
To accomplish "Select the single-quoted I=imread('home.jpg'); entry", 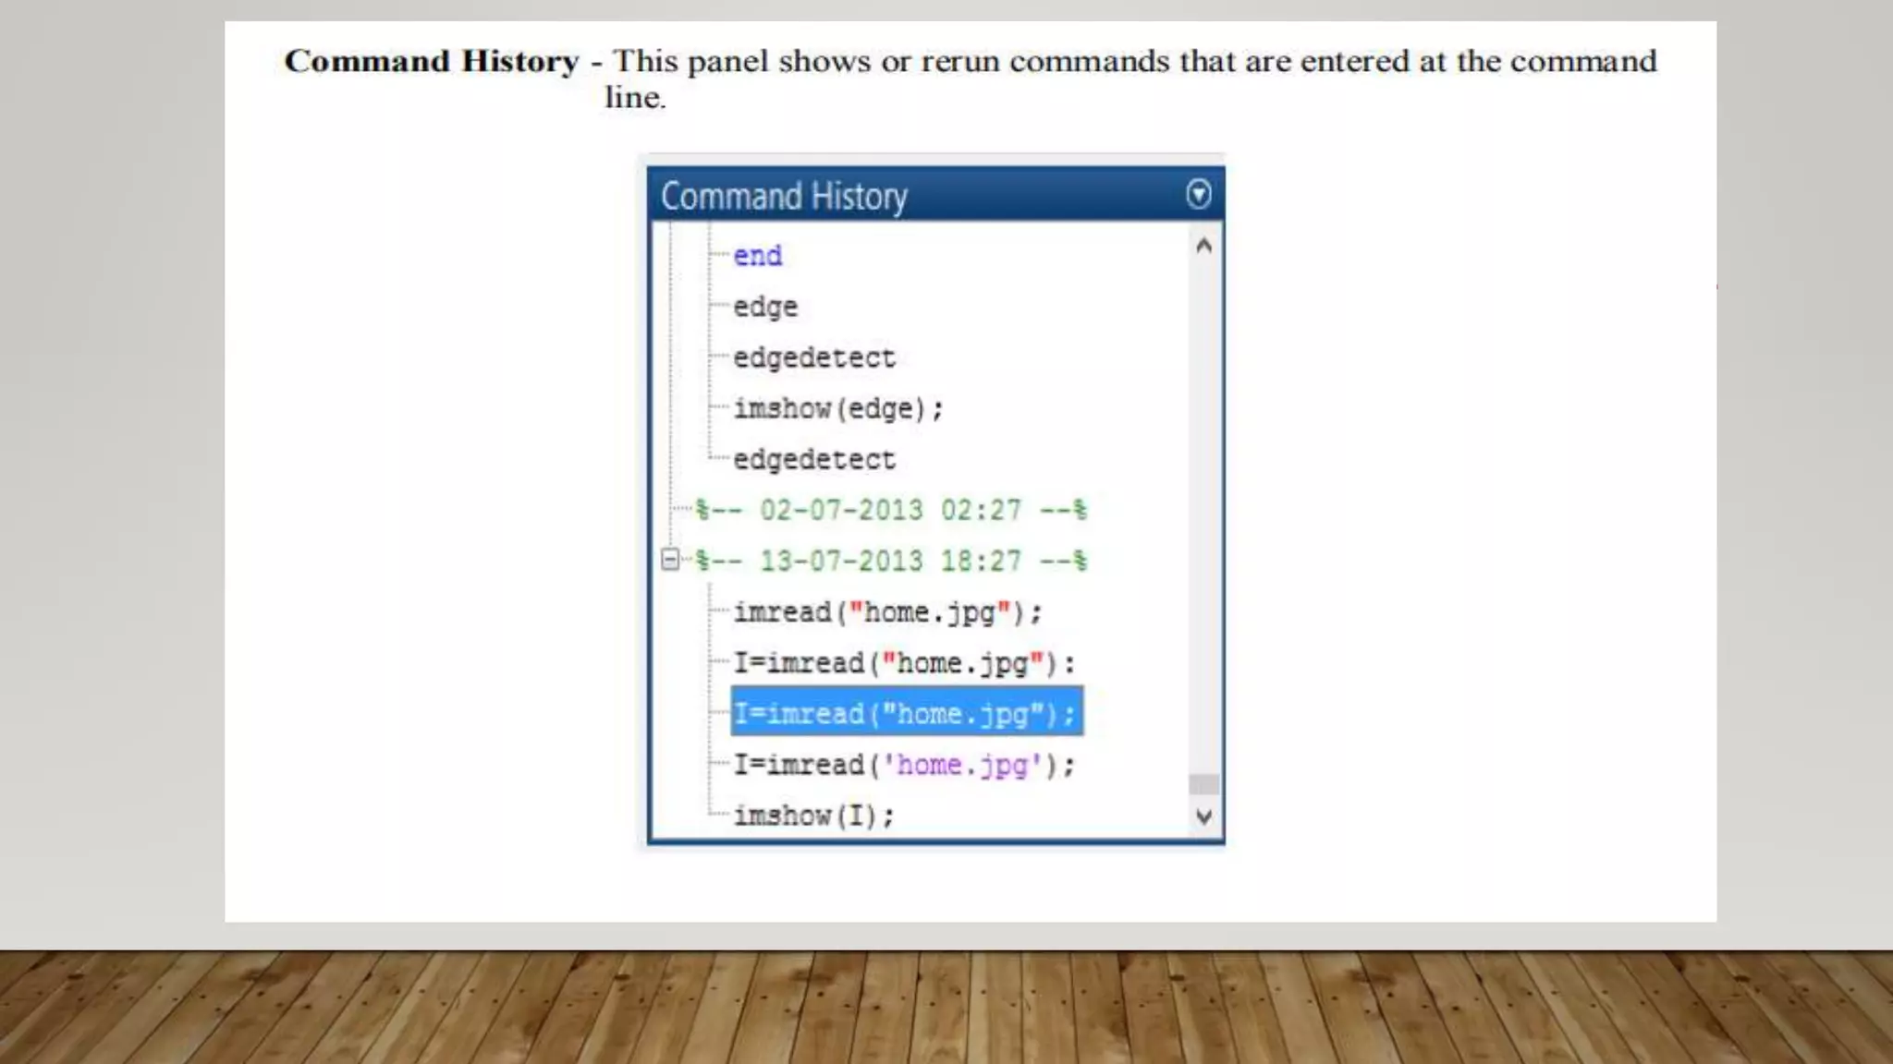I will coord(903,765).
